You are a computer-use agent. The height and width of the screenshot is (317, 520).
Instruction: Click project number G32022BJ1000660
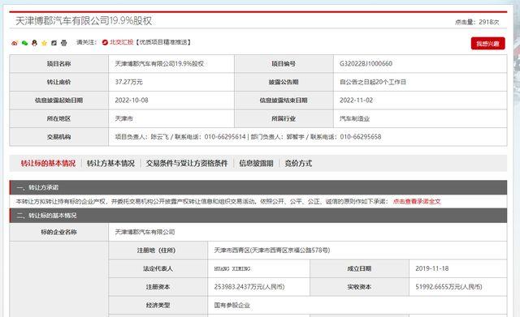[x=366, y=63]
